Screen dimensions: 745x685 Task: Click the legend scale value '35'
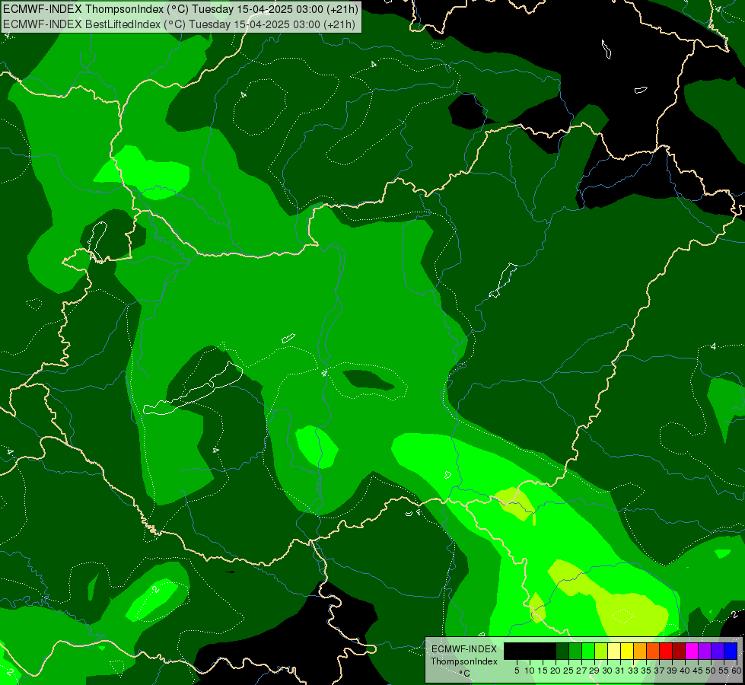(x=646, y=671)
